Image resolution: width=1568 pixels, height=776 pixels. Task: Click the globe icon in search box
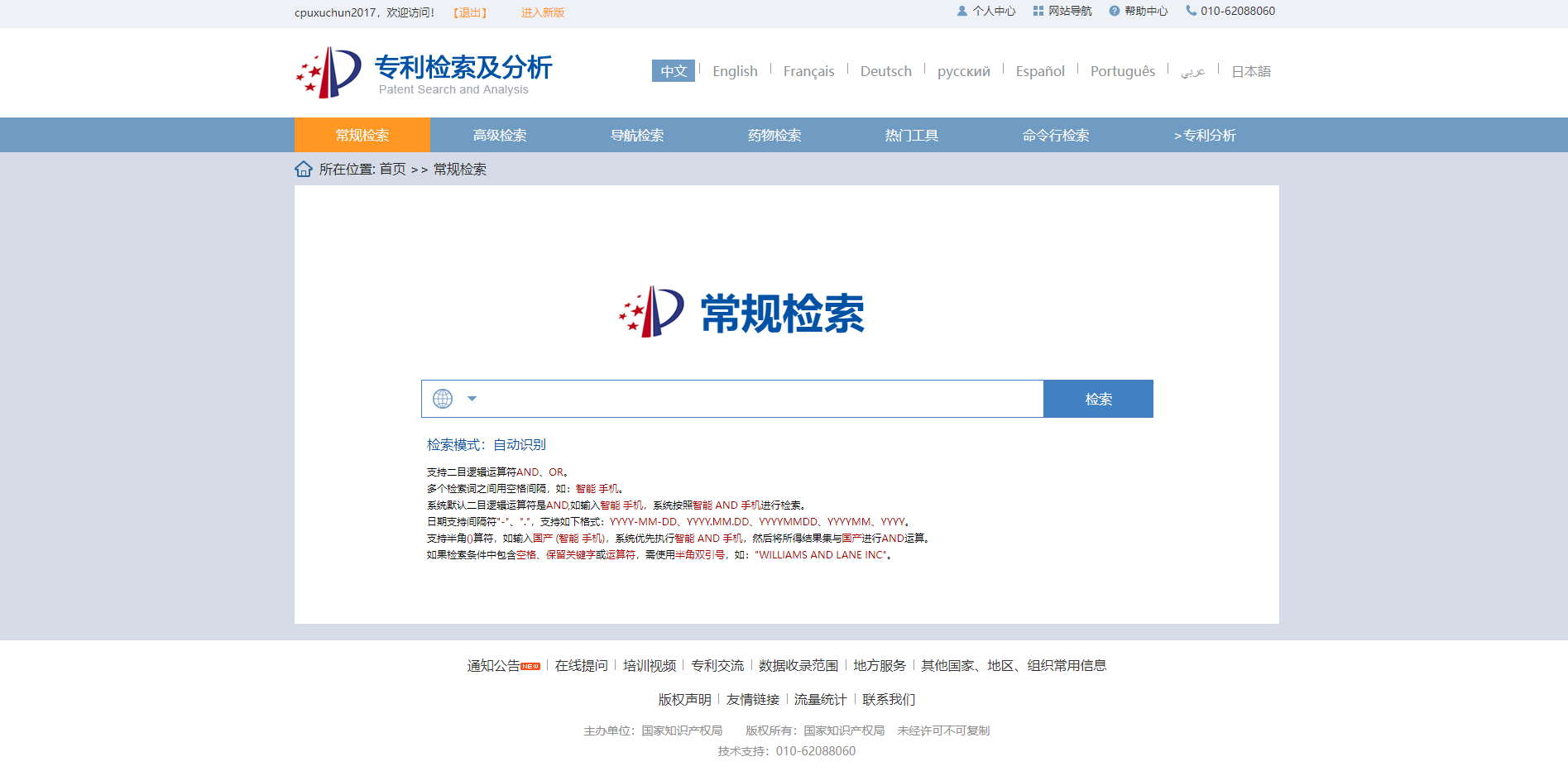click(x=443, y=399)
